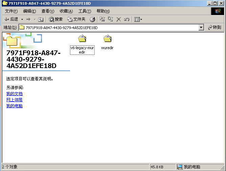Click the Delete X toolbar icon

coord(119,19)
